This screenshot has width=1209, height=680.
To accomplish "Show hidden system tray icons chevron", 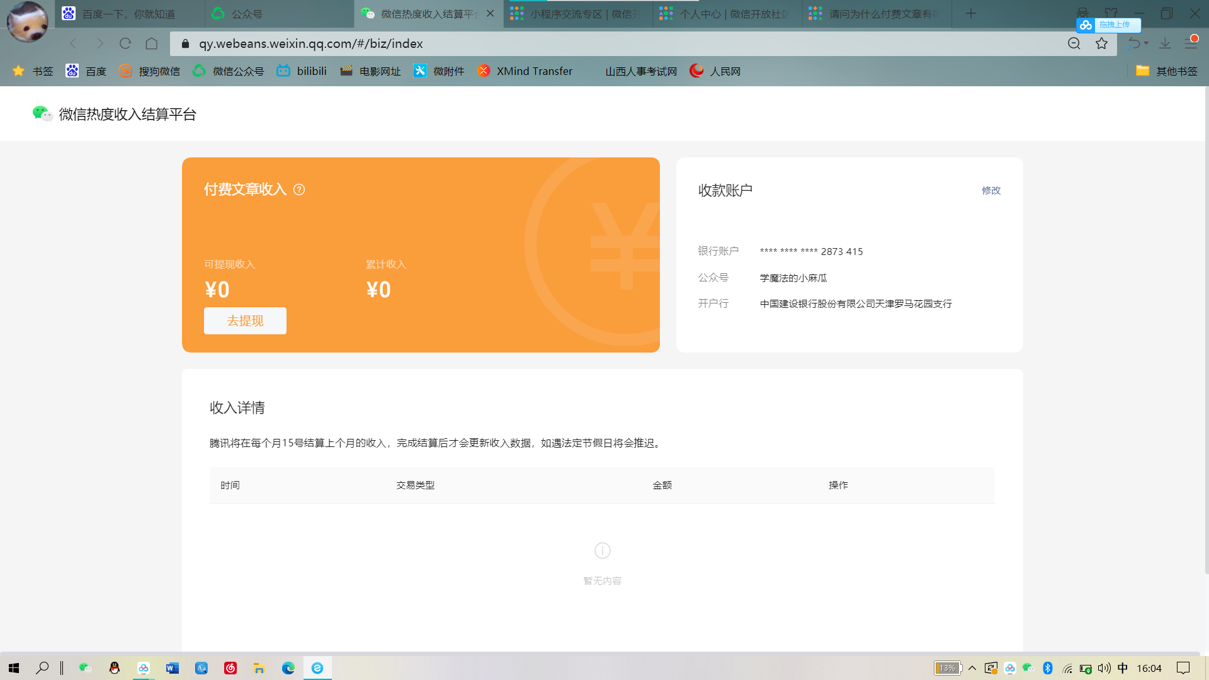I will pyautogui.click(x=972, y=668).
